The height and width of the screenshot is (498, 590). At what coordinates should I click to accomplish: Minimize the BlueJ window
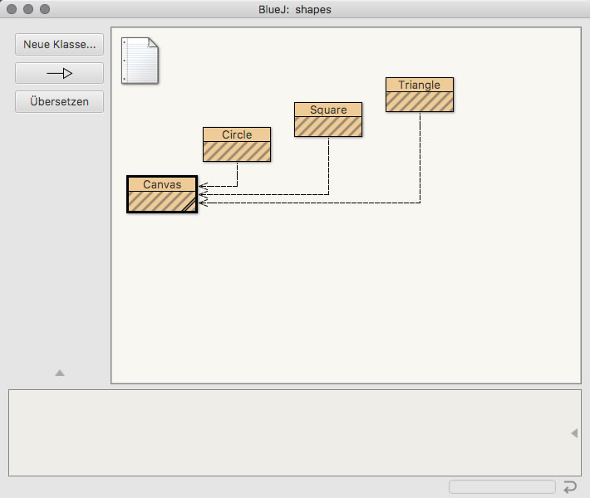click(x=28, y=10)
